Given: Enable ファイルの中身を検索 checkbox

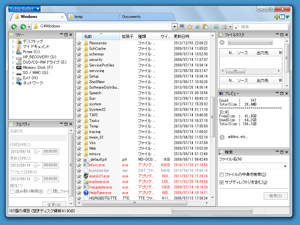Looking at the screenshot, I should [221, 174].
